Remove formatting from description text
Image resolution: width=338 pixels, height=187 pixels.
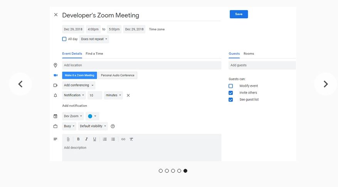click(x=131, y=139)
